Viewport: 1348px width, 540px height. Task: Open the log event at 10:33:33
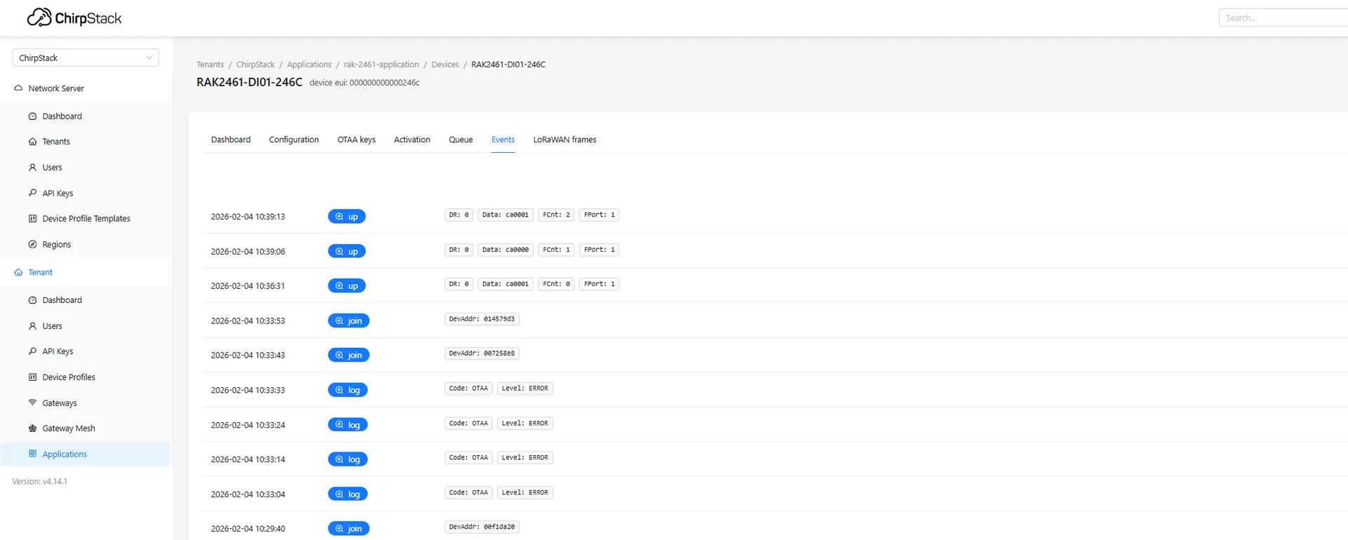(348, 390)
